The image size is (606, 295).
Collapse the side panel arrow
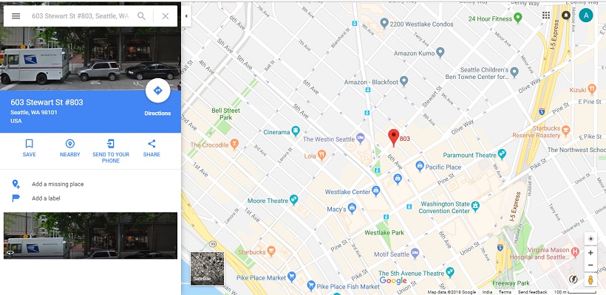click(186, 16)
